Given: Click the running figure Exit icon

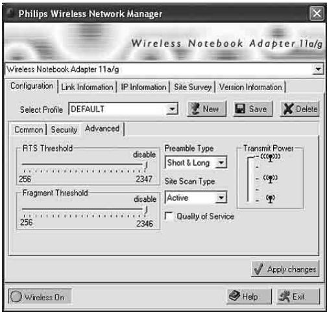Looking at the screenshot, I should [x=284, y=296].
